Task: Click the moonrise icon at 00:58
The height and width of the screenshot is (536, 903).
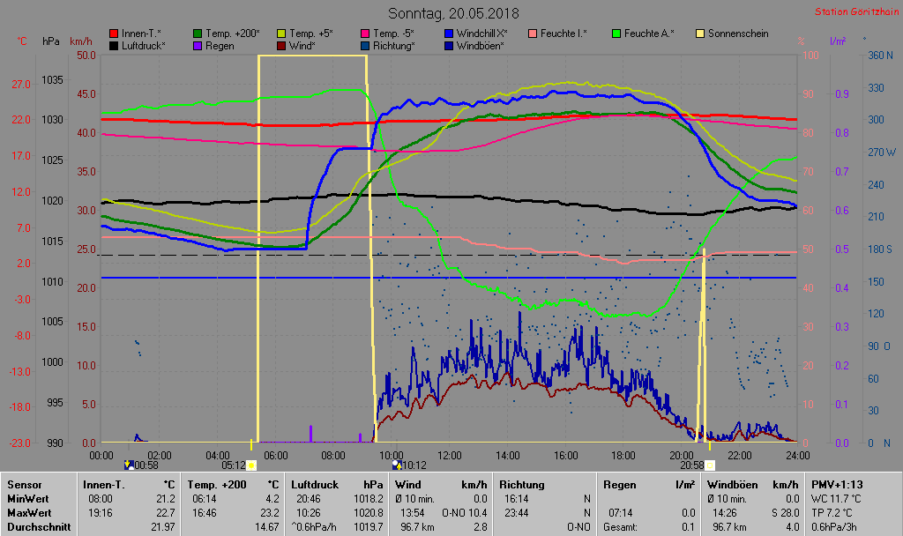Action: tap(129, 465)
